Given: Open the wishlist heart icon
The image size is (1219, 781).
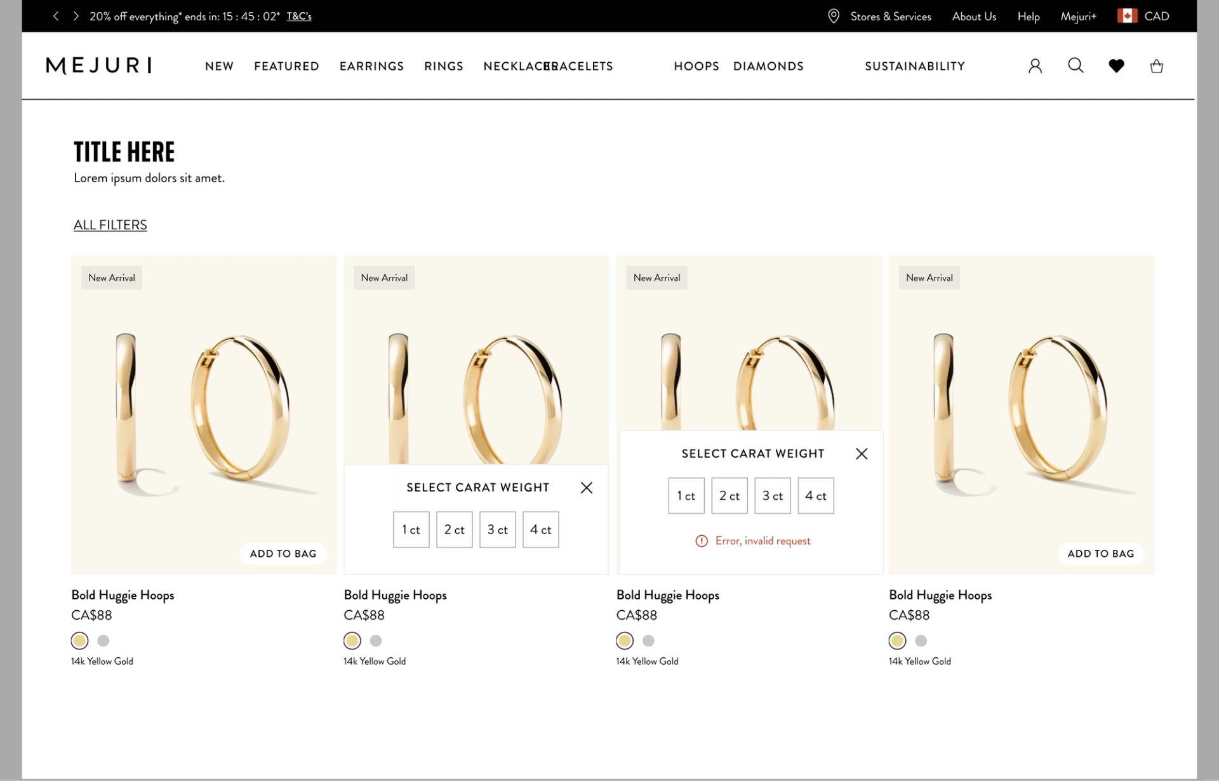Looking at the screenshot, I should click(1116, 65).
